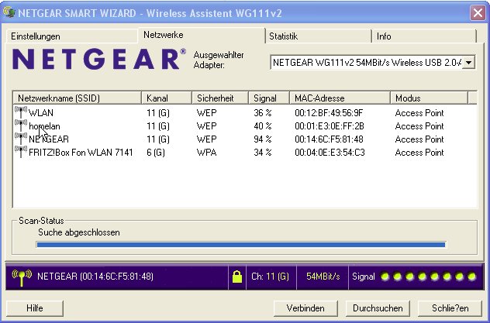Select the NETGEAR WG111v2 adapter combo box
Screen dimensions: 490x323
coord(372,63)
